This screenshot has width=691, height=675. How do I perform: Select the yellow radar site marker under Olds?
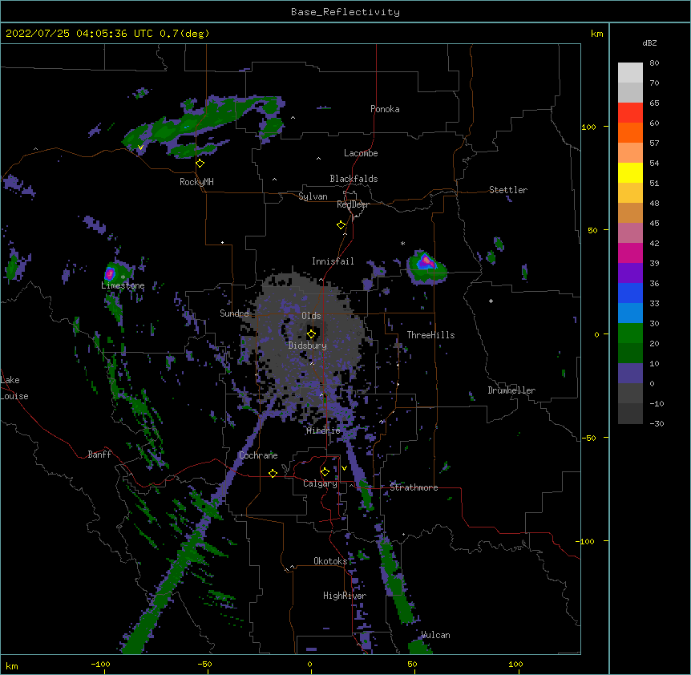[311, 334]
